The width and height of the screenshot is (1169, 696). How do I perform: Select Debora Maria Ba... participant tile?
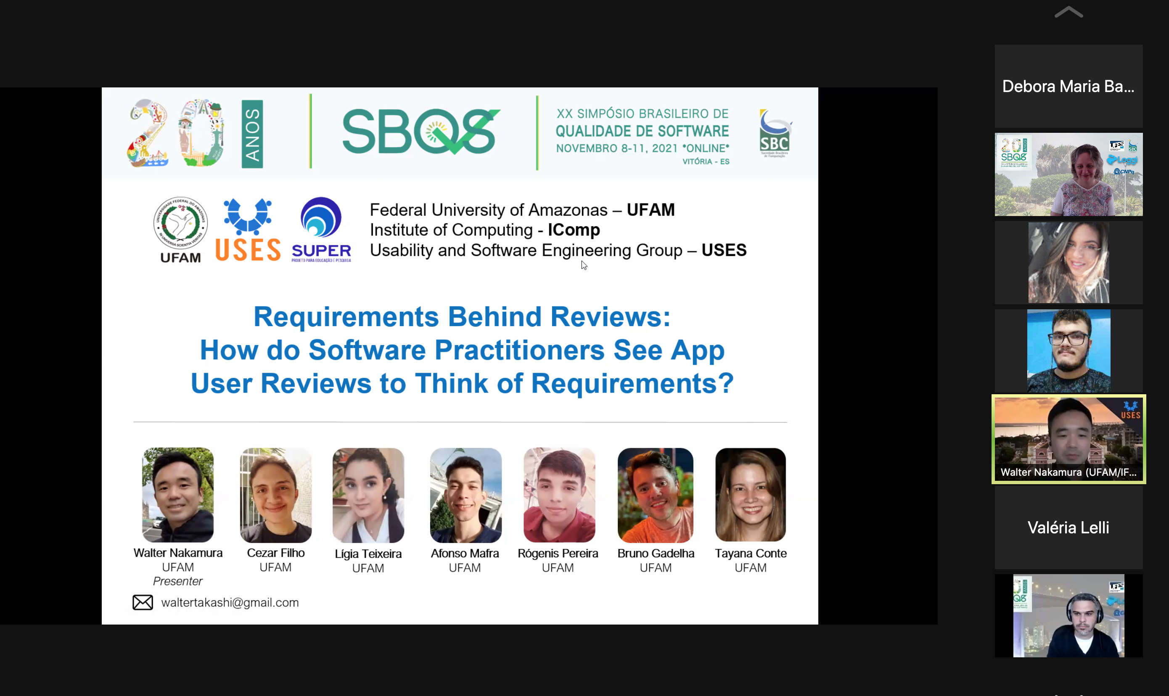[1068, 86]
